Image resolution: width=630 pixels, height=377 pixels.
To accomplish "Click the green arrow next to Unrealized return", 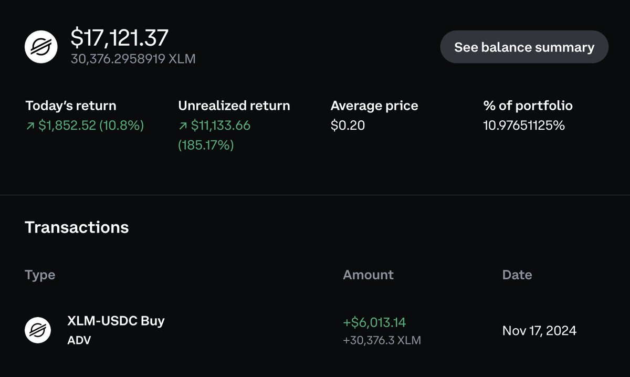I will click(183, 126).
